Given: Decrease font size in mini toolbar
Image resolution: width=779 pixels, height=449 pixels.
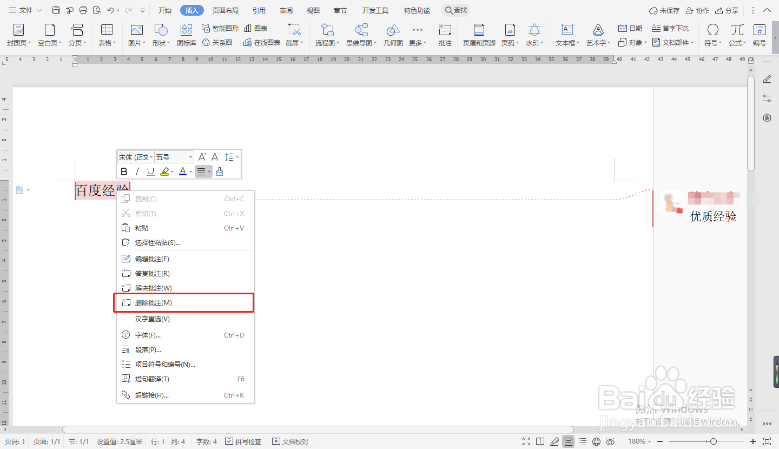Looking at the screenshot, I should (215, 157).
